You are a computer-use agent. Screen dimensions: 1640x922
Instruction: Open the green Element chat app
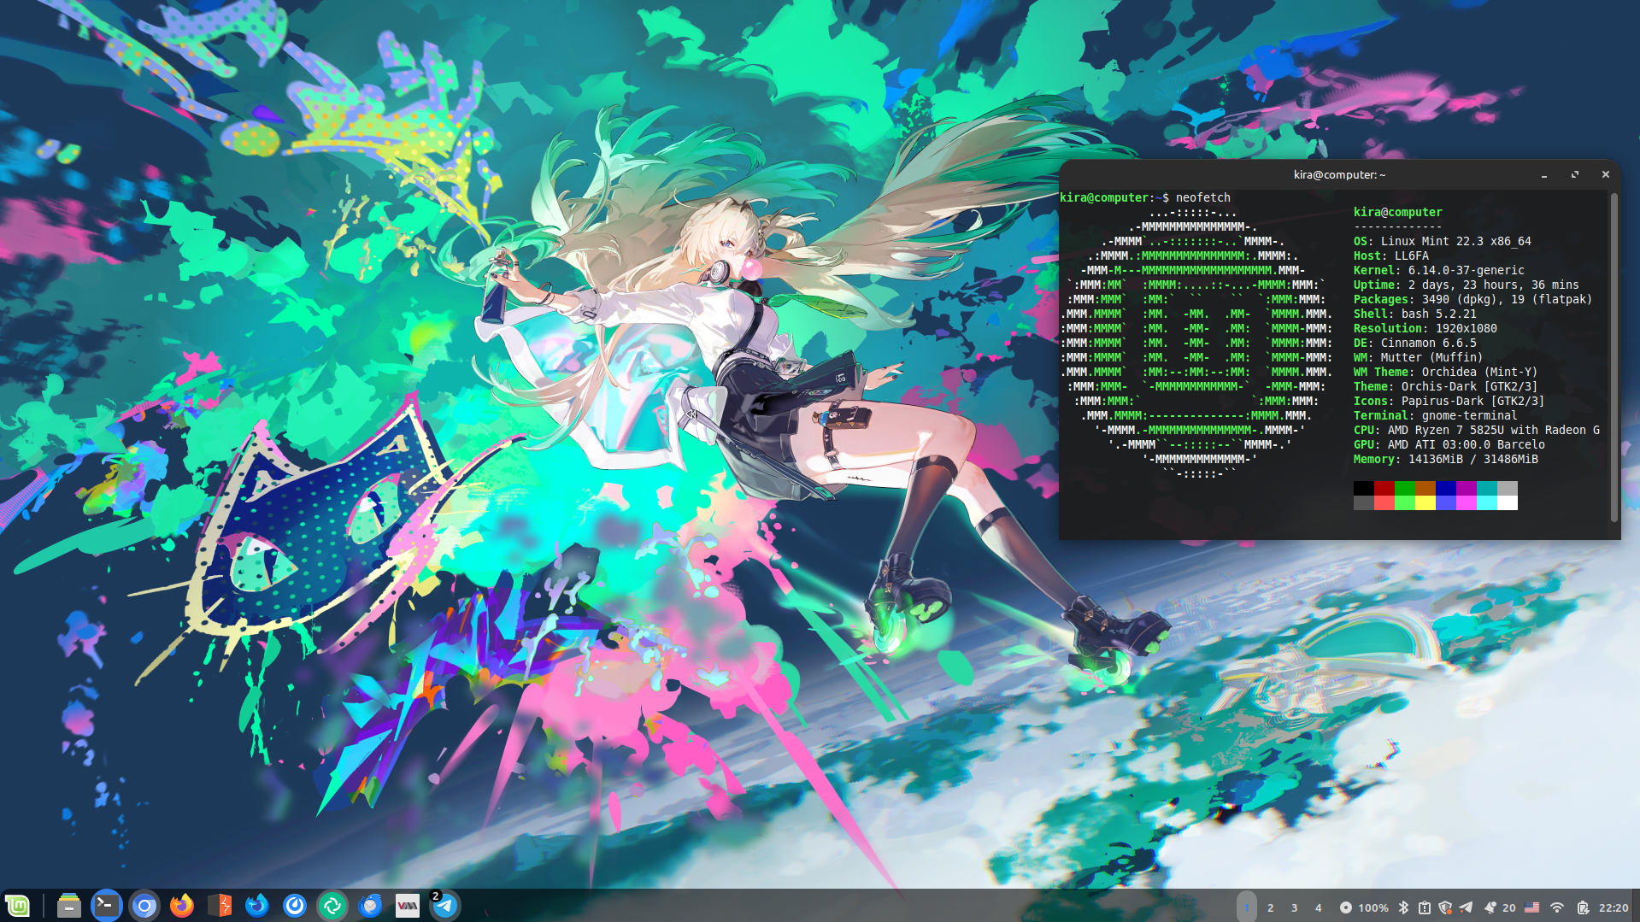(x=332, y=906)
